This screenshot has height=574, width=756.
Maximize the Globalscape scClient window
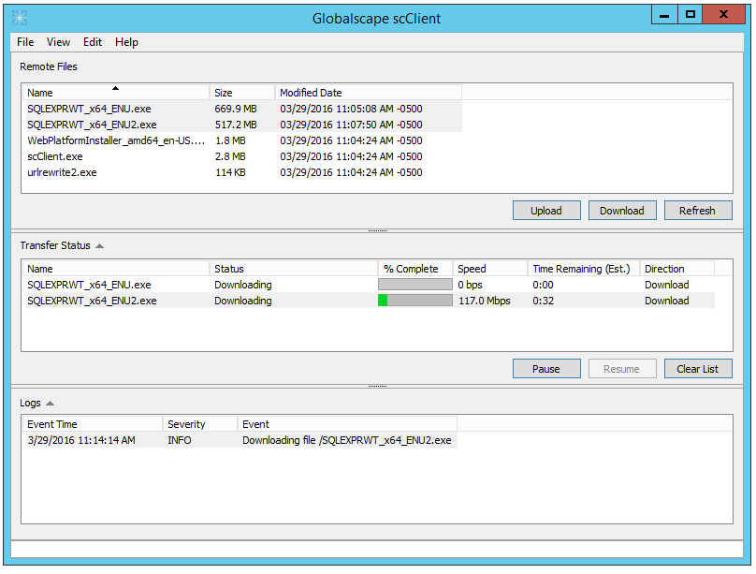point(690,14)
